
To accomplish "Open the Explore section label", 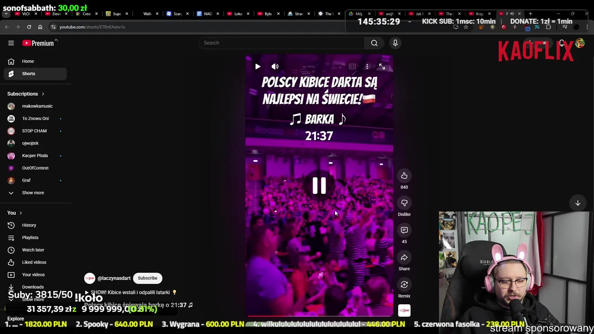I will 15,319.
